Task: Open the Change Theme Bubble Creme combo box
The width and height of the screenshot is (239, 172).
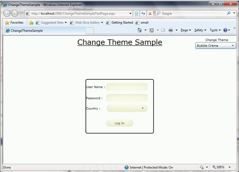Action: coord(216,46)
